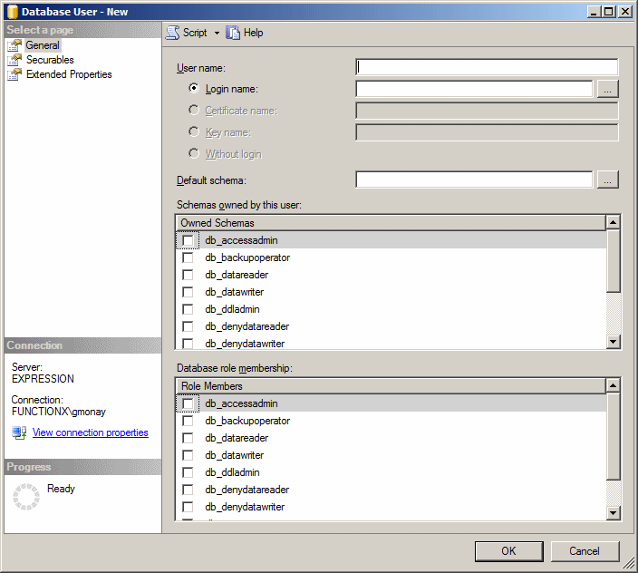This screenshot has height=573, width=638.
Task: Check db_backupoperator in Owned Schemas
Action: pos(188,257)
